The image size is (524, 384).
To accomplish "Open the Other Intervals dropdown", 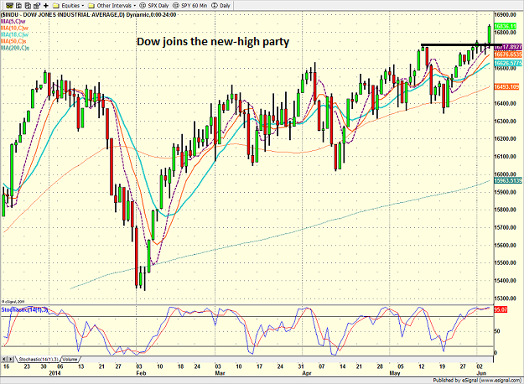I will [x=112, y=6].
